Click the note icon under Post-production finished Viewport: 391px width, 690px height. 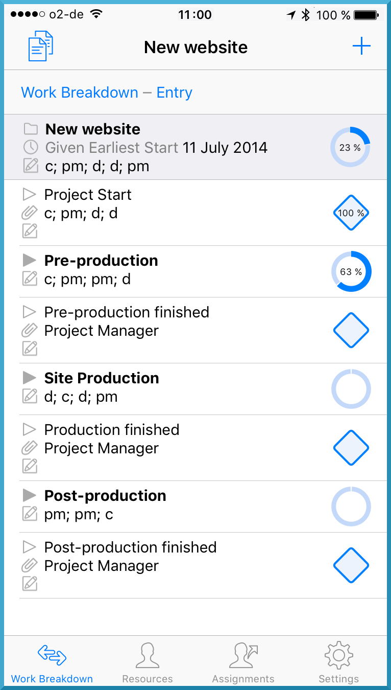tap(30, 584)
